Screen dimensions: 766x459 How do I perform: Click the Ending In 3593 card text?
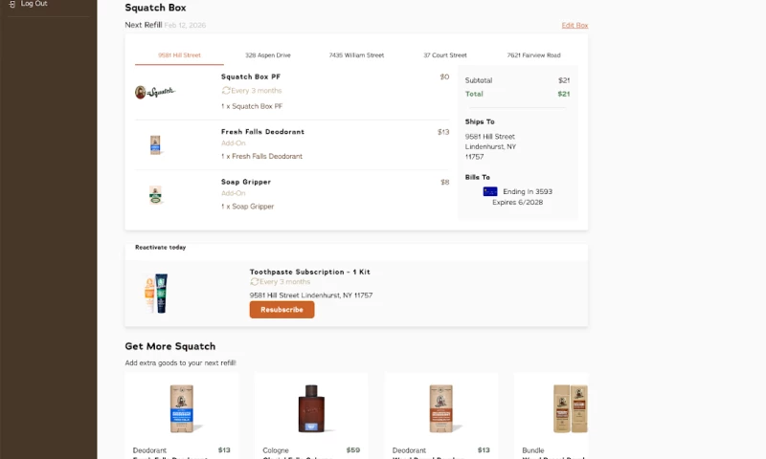pos(528,191)
